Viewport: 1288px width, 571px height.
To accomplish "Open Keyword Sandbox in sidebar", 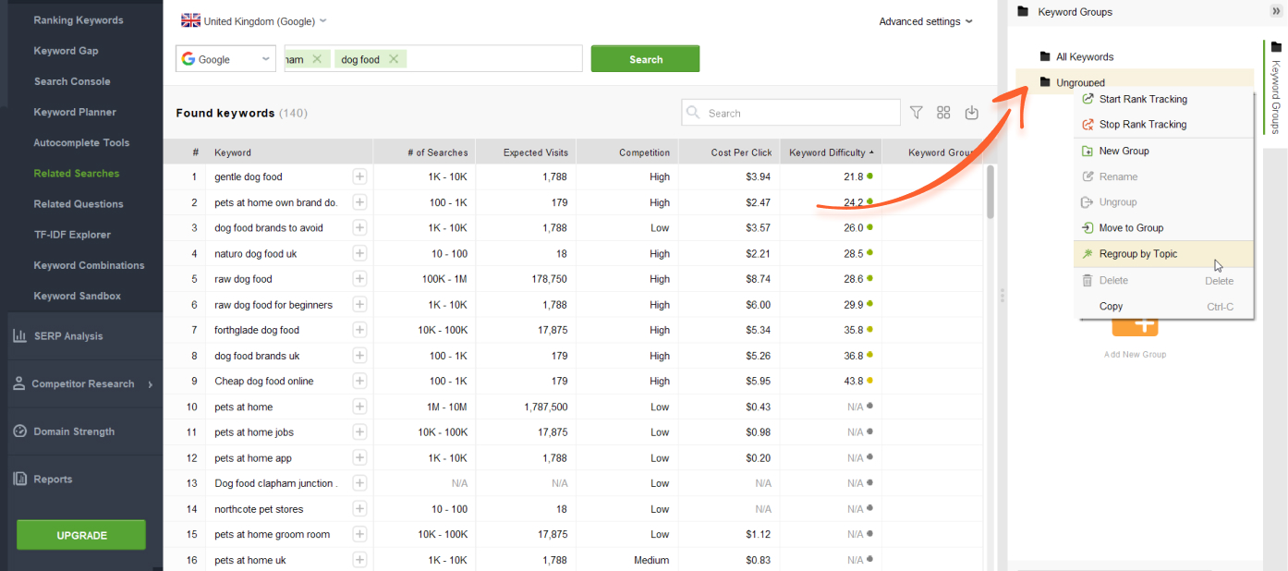I will coord(78,297).
